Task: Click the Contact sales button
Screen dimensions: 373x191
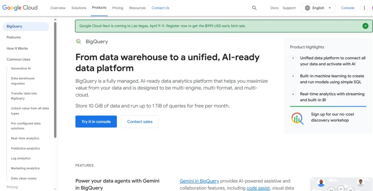Action: coord(140,122)
